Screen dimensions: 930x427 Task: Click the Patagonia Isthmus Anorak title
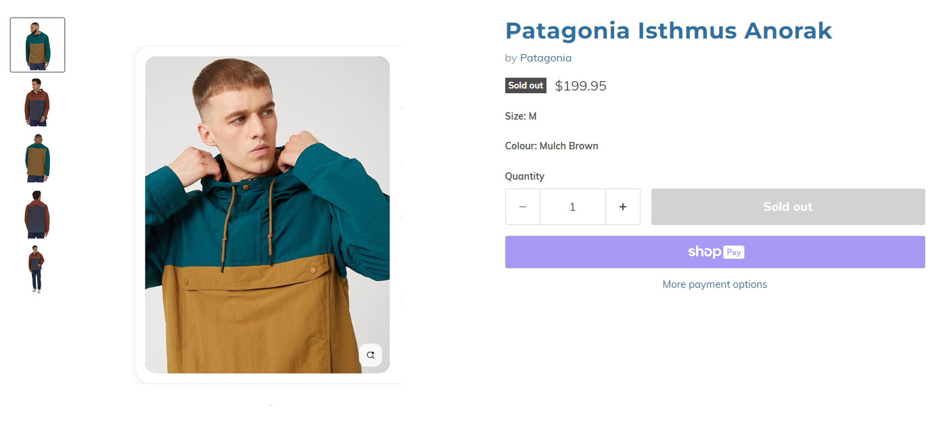point(668,30)
